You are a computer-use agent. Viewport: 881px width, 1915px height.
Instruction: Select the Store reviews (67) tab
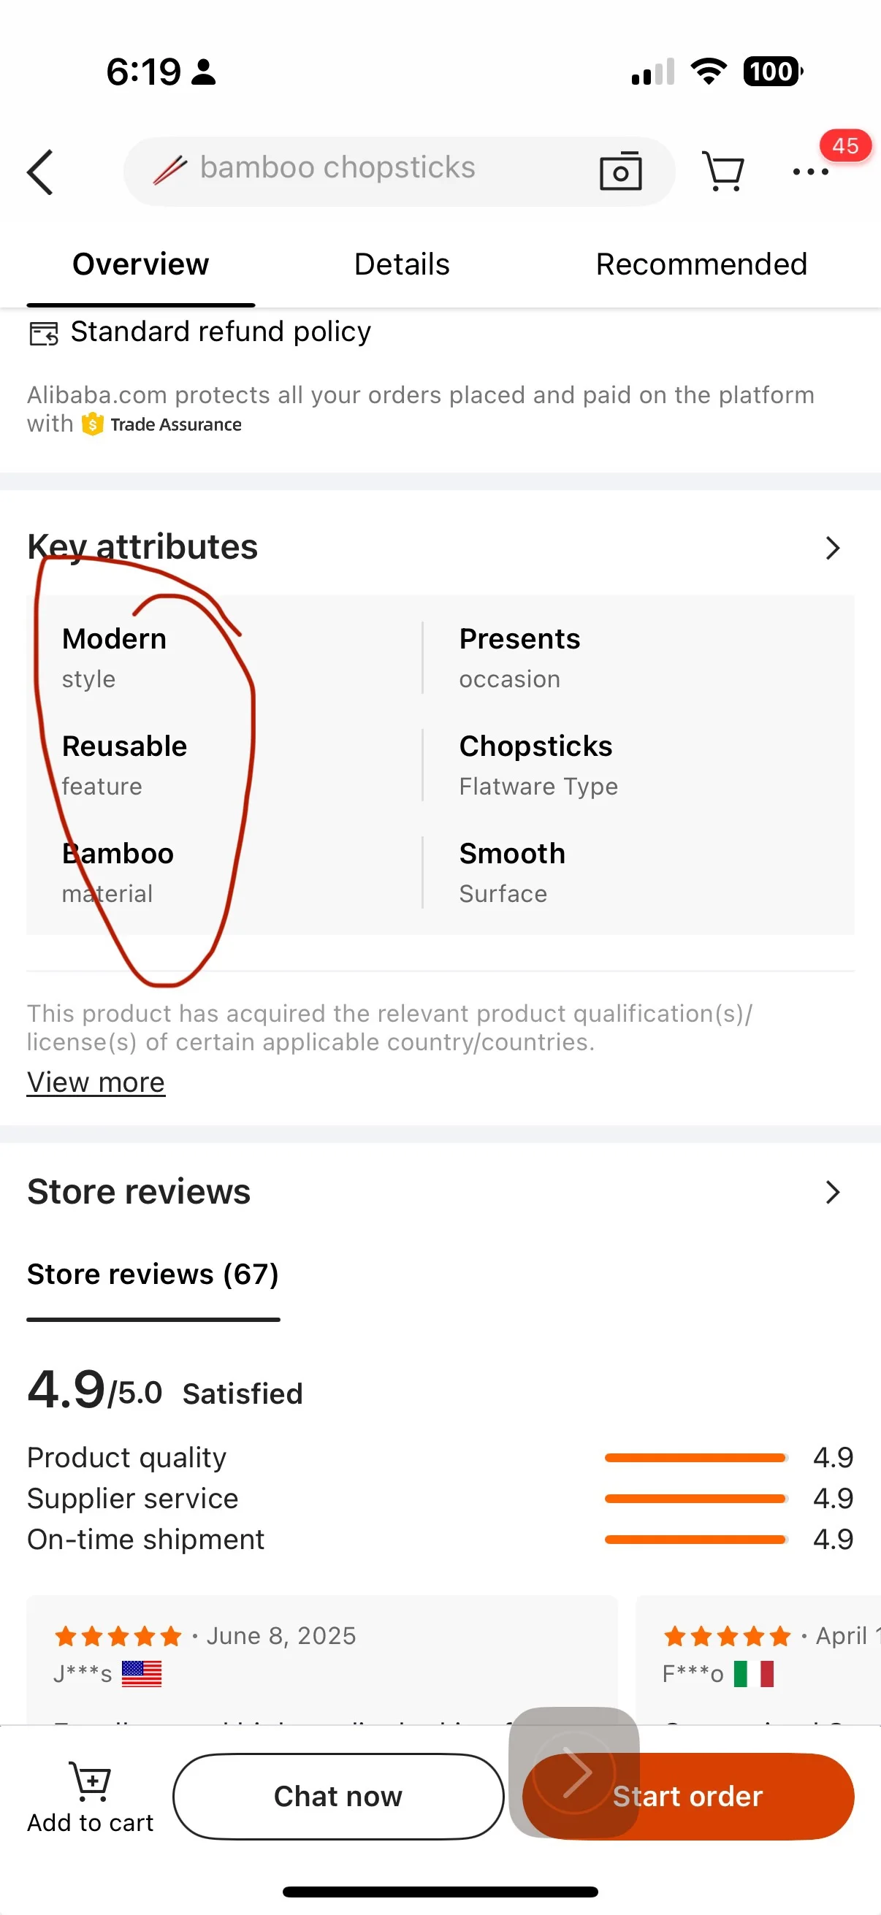[153, 1275]
